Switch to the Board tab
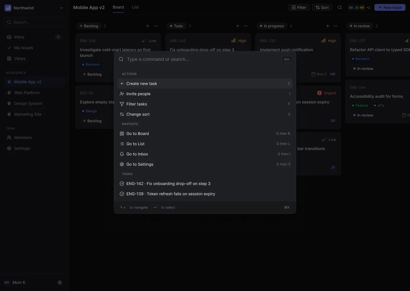The height and width of the screenshot is (291, 410). [118, 7]
